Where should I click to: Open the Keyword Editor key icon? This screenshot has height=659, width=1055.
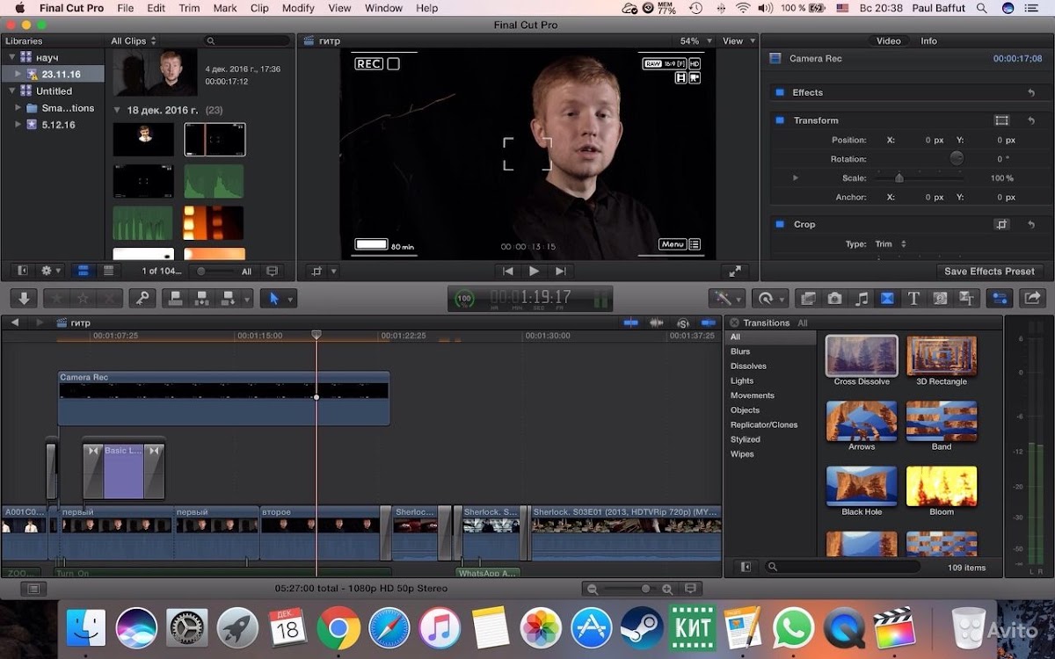(x=142, y=299)
